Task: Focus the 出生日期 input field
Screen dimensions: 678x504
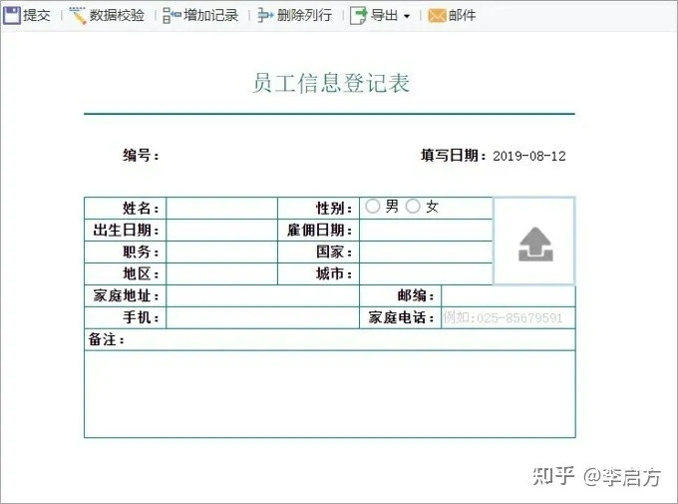Action: point(221,230)
